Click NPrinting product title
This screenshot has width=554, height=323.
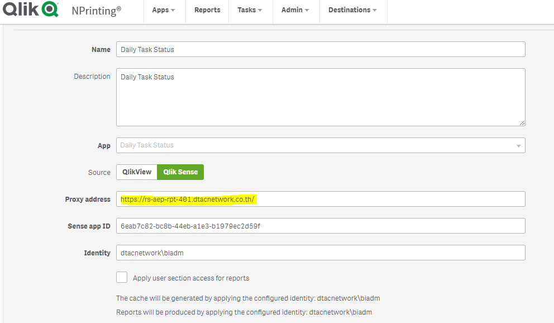click(x=96, y=11)
